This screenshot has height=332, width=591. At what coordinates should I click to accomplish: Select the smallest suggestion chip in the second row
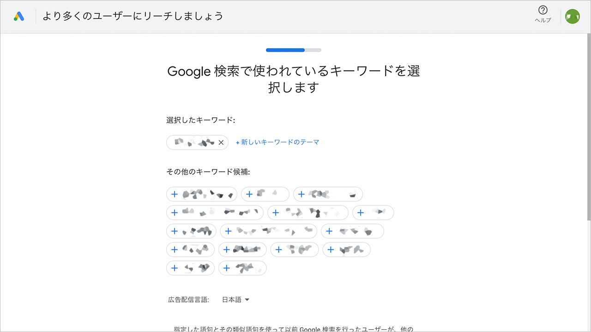373,212
